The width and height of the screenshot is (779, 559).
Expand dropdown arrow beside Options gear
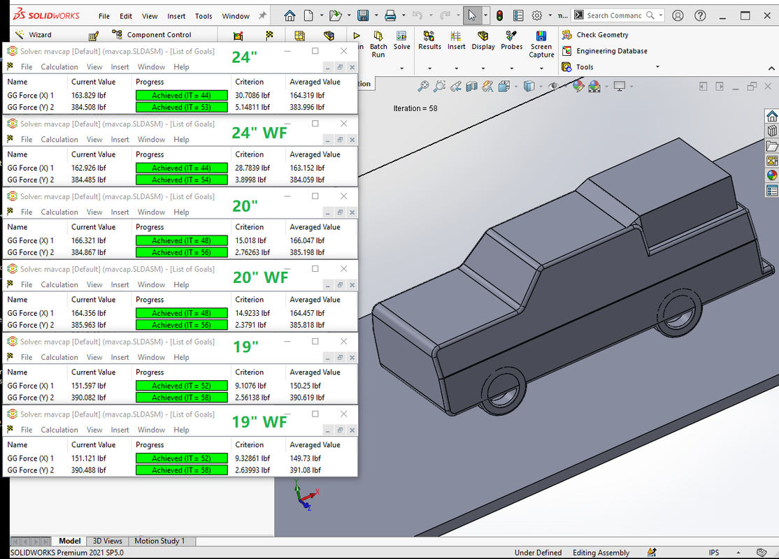[550, 15]
